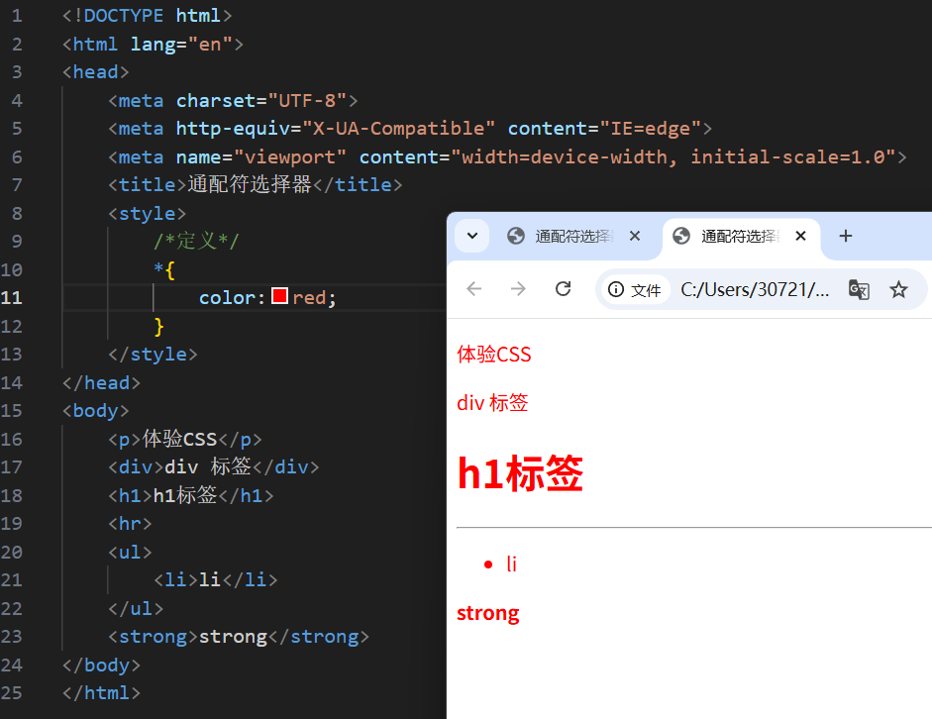The image size is (932, 719).
Task: Click the </html> closing tag in code
Action: (102, 693)
